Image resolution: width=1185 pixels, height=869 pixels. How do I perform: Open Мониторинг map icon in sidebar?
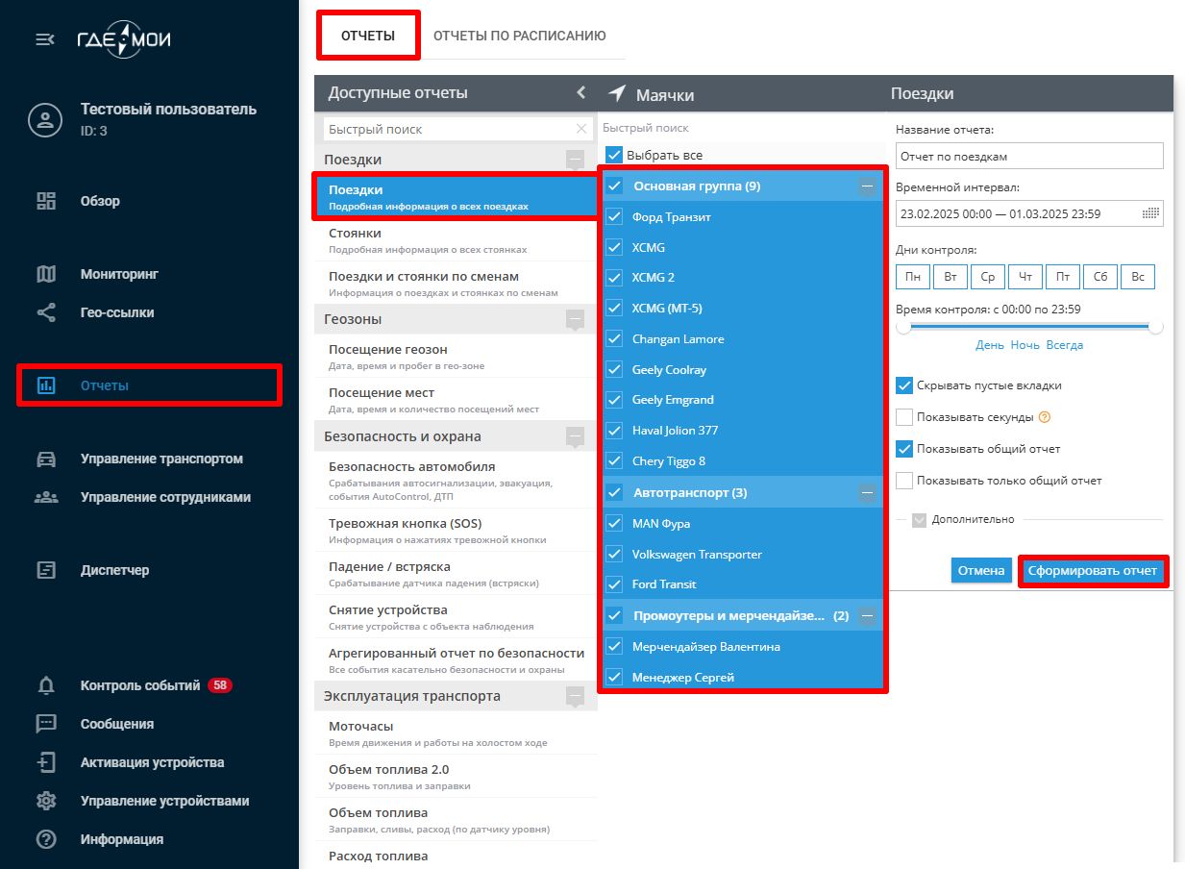45,274
